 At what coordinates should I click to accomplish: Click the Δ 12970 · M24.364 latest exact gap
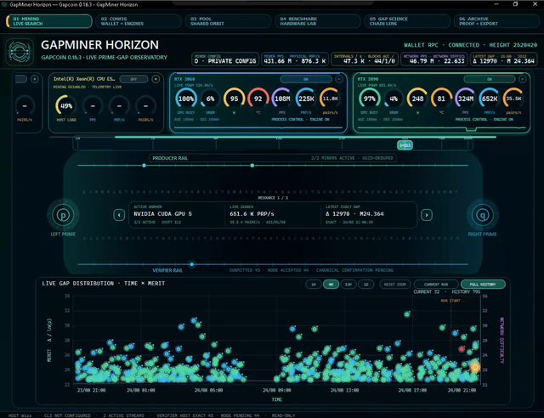(x=354, y=214)
